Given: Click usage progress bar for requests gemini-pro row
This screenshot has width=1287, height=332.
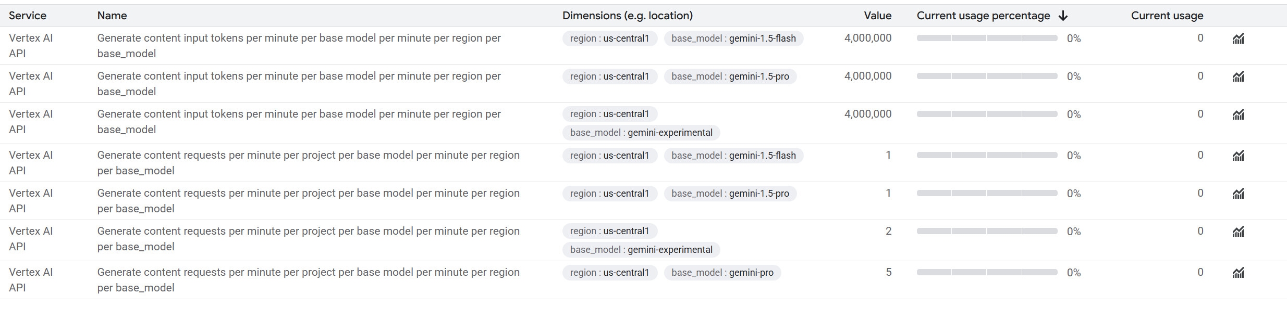Looking at the screenshot, I should [x=987, y=272].
